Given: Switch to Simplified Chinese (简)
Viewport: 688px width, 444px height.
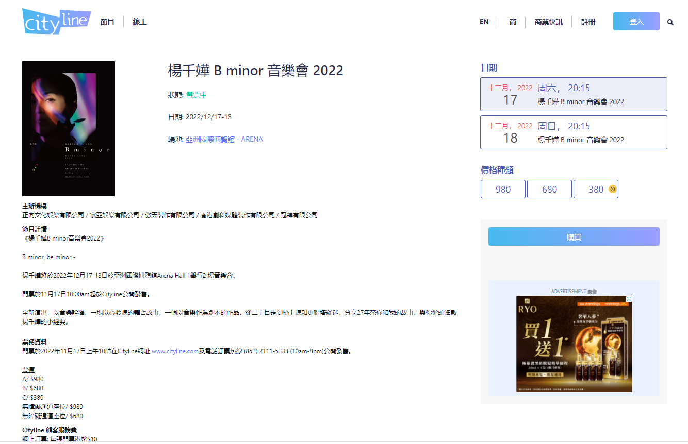Looking at the screenshot, I should (513, 22).
